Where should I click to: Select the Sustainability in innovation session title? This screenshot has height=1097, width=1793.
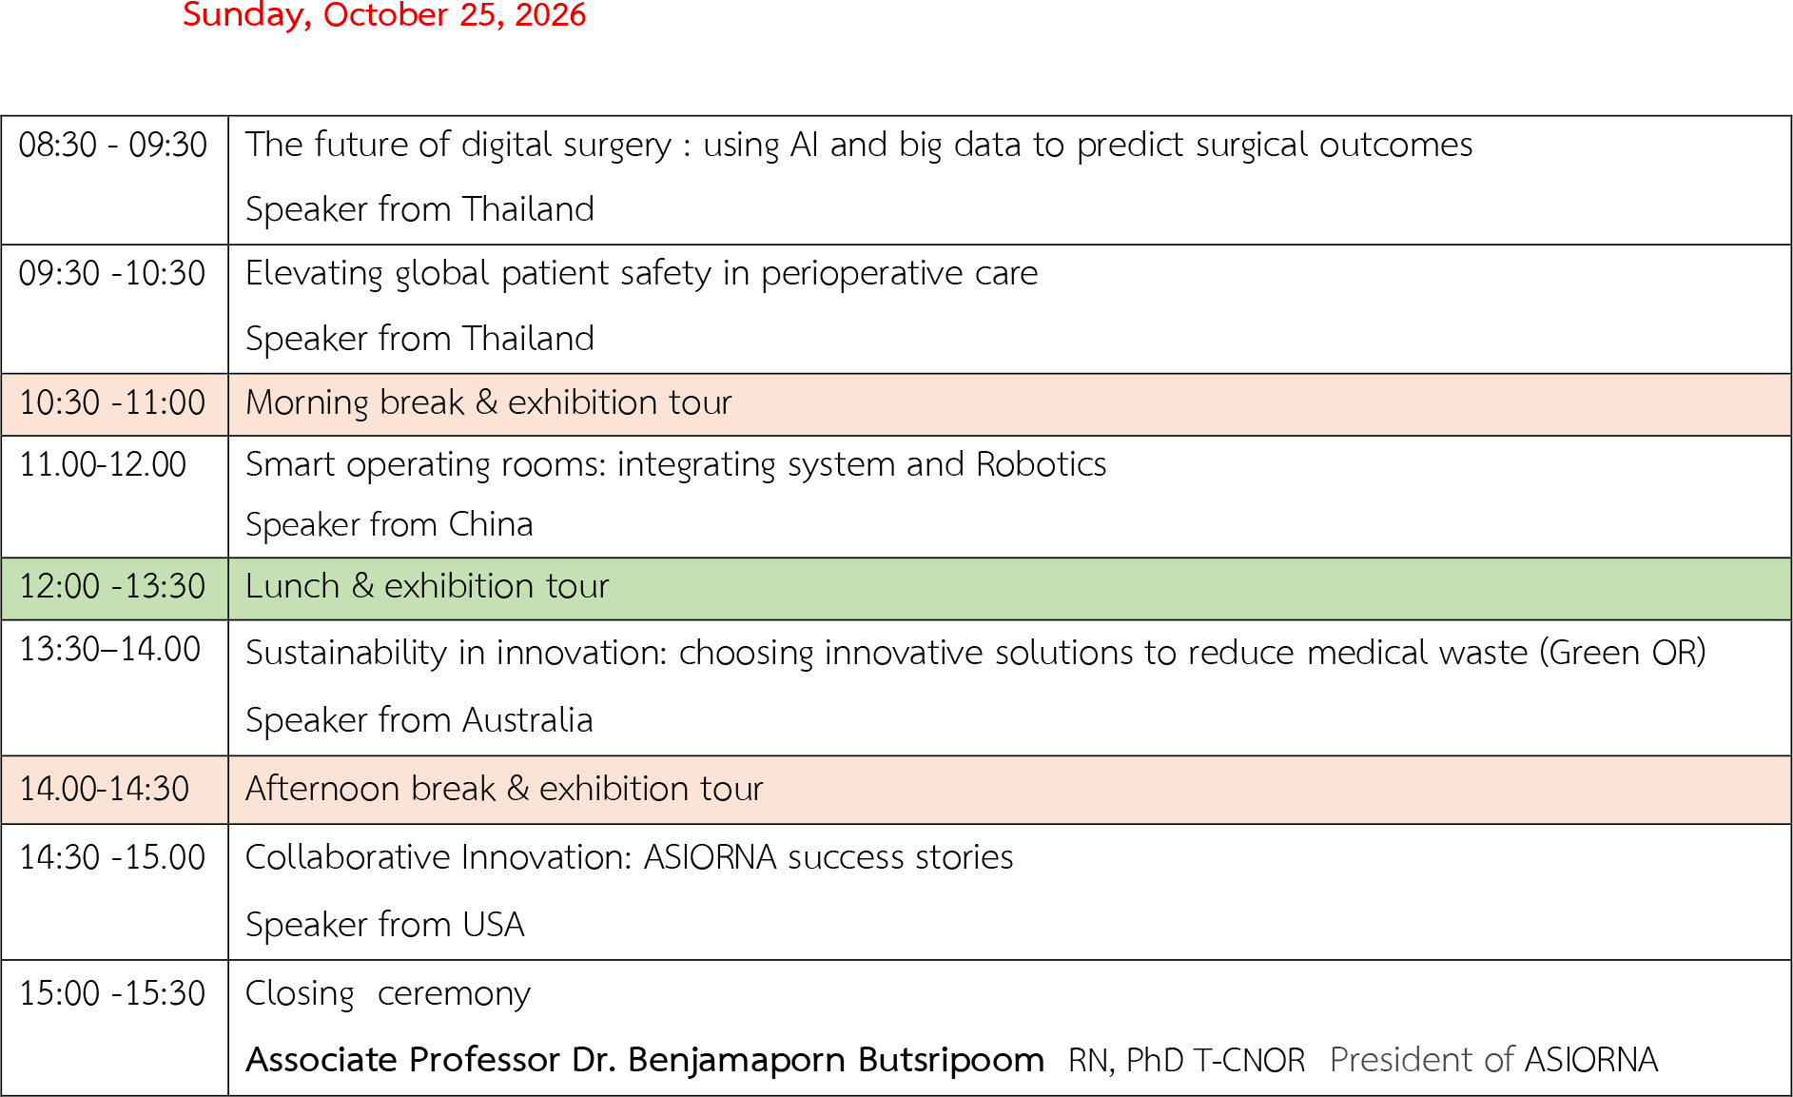point(975,654)
